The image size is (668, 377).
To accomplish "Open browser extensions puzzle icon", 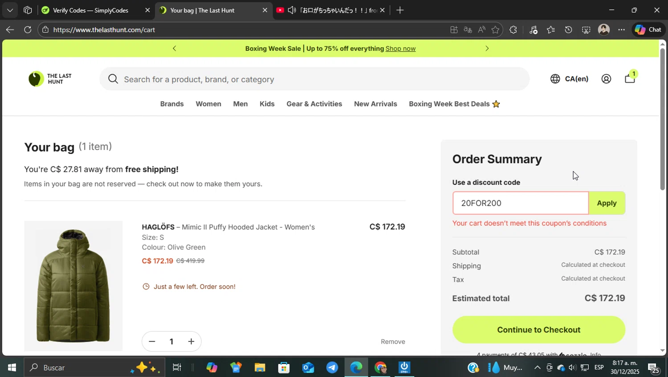I will click(513, 30).
